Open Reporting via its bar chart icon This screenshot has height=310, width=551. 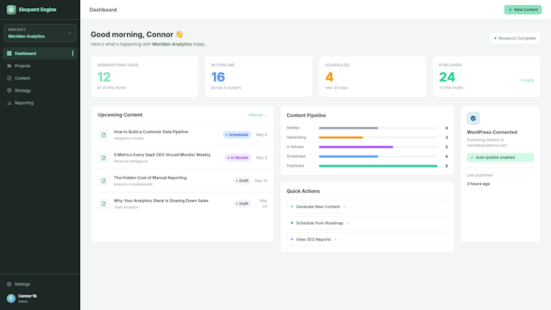[x=10, y=103]
